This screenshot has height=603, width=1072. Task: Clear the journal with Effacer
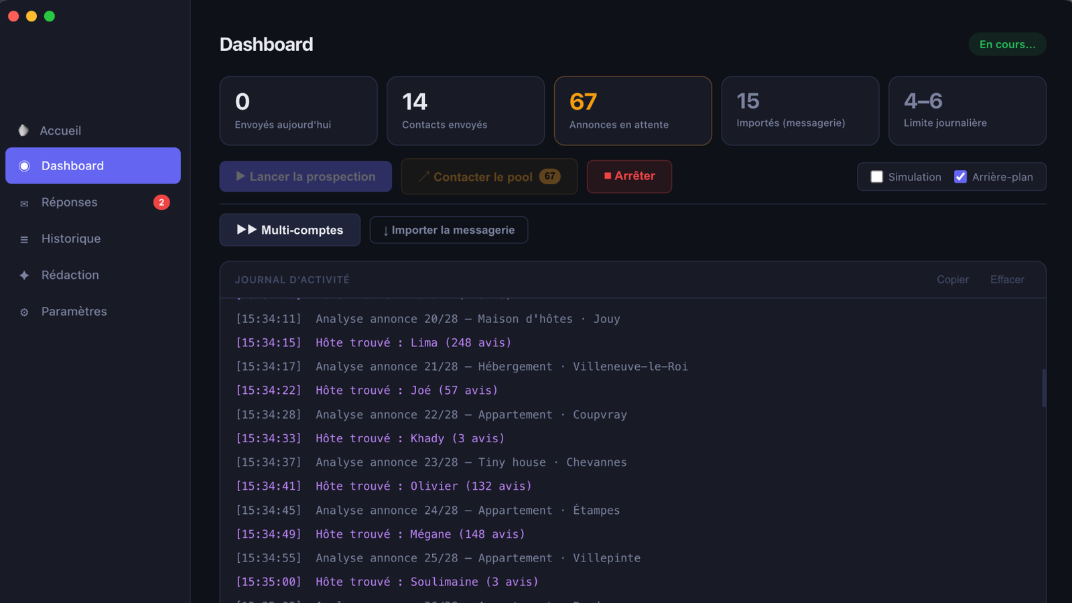pos(1007,279)
